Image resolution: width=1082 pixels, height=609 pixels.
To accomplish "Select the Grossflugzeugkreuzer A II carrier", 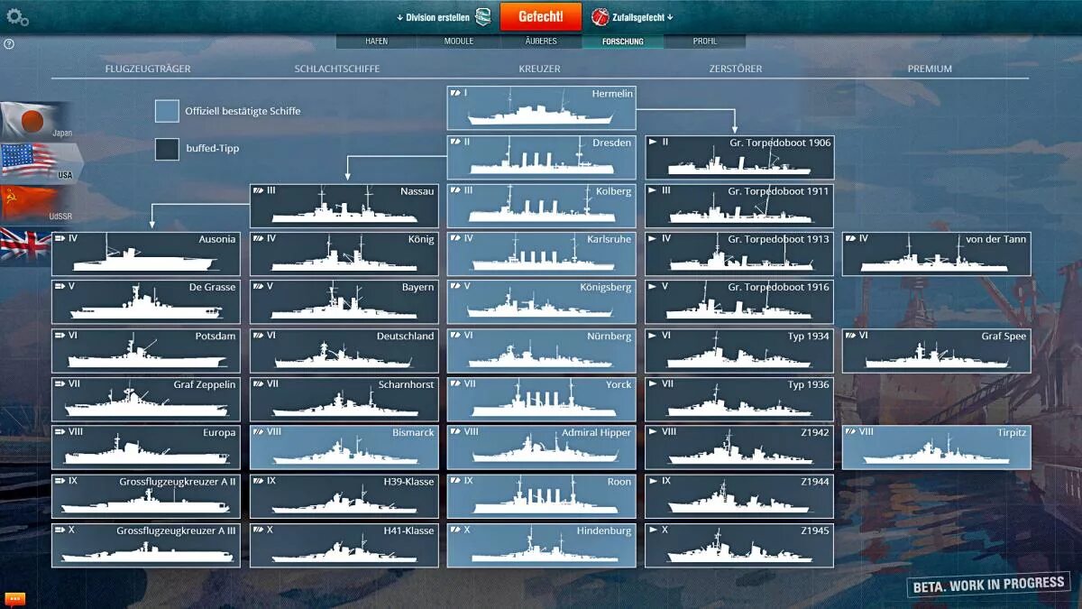I will click(x=146, y=495).
